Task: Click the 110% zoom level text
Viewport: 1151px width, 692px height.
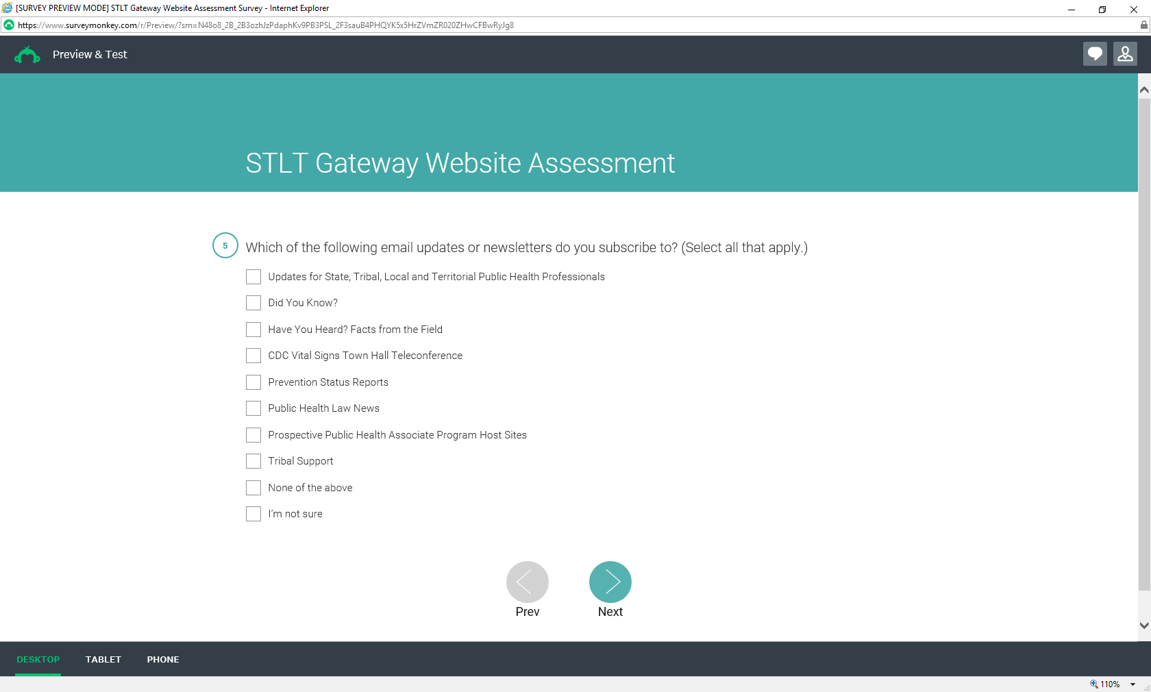Action: [1110, 684]
